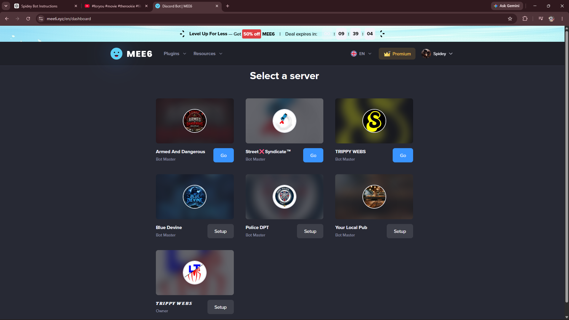Viewport: 569px width, 320px height.
Task: Close the Discord Bot MEE6 tab
Action: pyautogui.click(x=217, y=6)
